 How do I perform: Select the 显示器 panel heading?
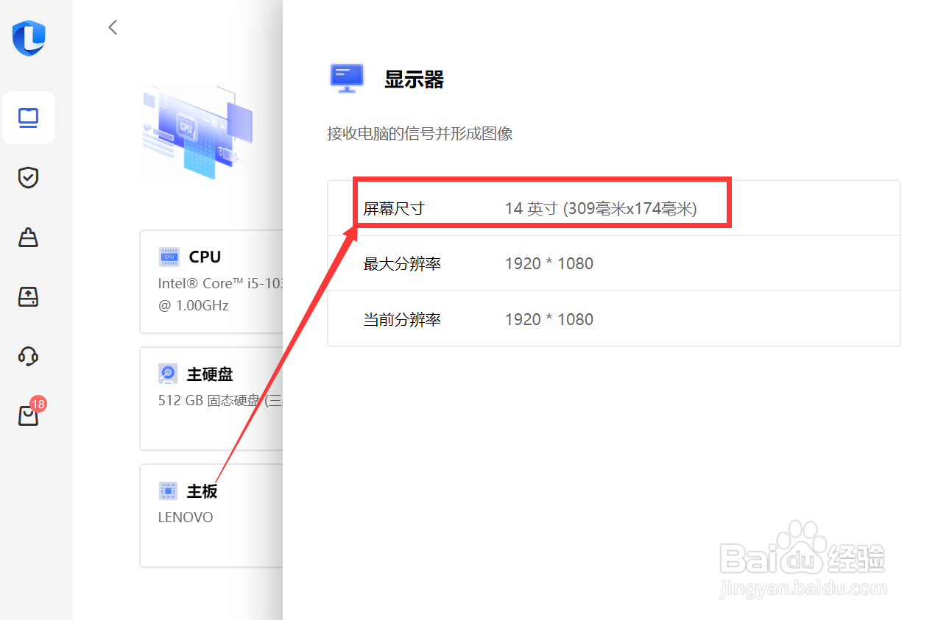pyautogui.click(x=414, y=79)
